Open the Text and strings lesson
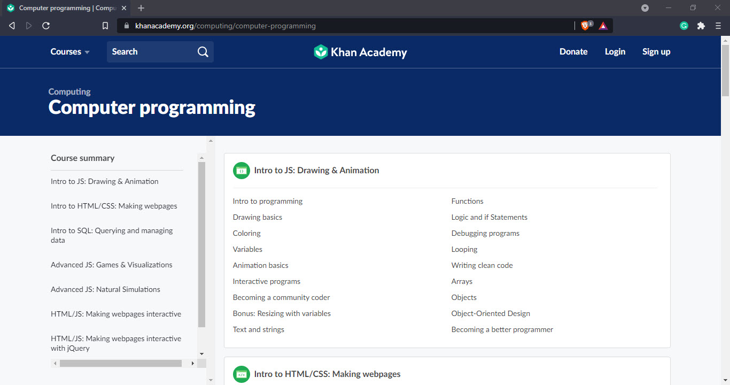730x385 pixels. coord(259,330)
